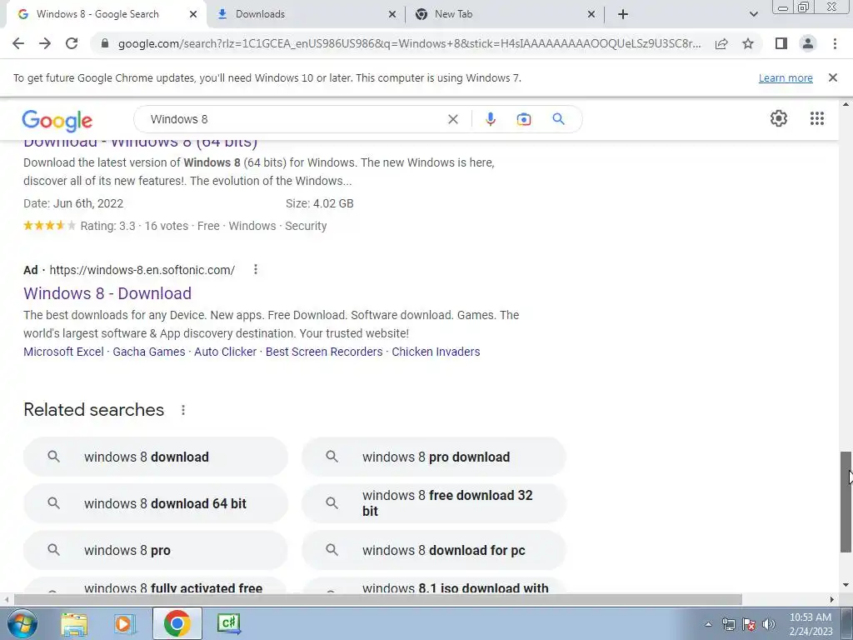Dismiss the Chrome update notification bar
The width and height of the screenshot is (853, 640).
tap(833, 77)
